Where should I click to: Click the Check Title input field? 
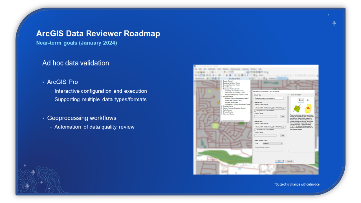coord(269,98)
